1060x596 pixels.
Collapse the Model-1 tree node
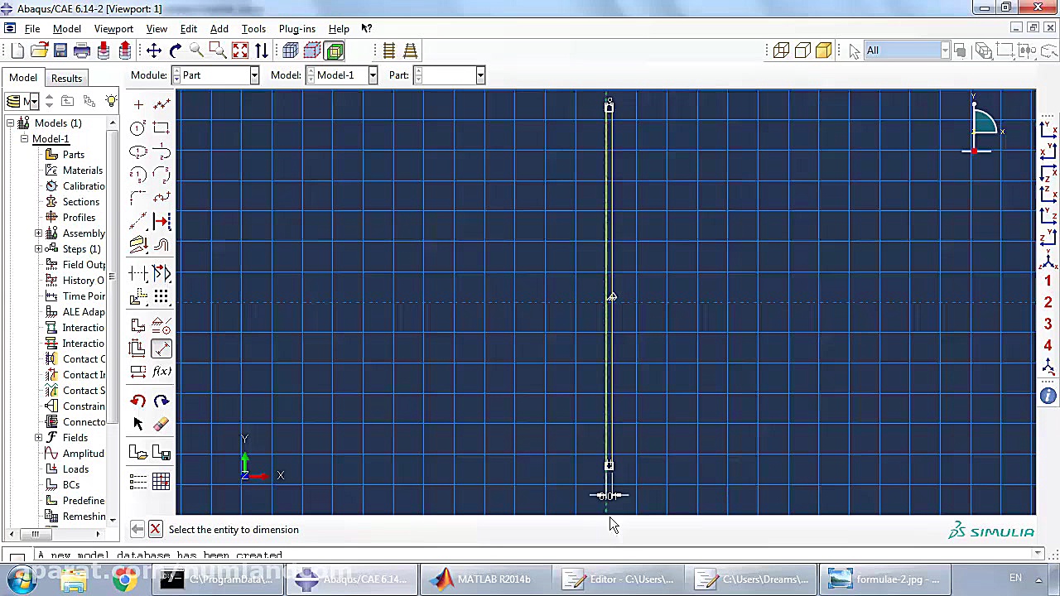click(24, 139)
